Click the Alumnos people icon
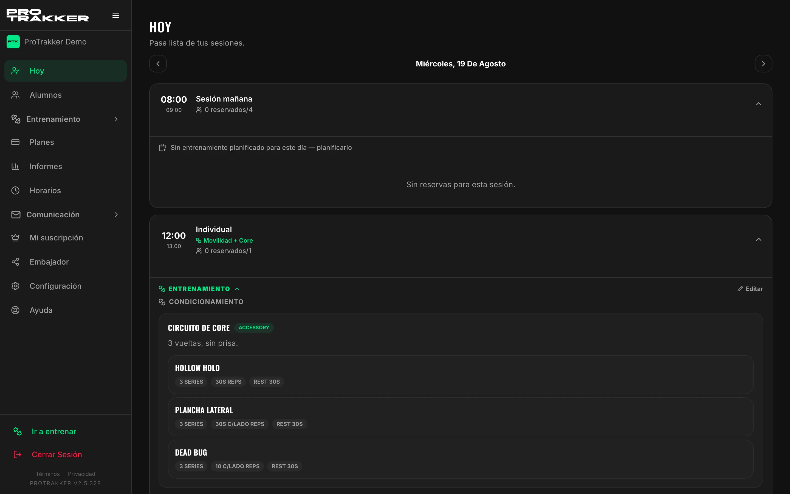Viewport: 790px width, 494px height. [x=15, y=95]
